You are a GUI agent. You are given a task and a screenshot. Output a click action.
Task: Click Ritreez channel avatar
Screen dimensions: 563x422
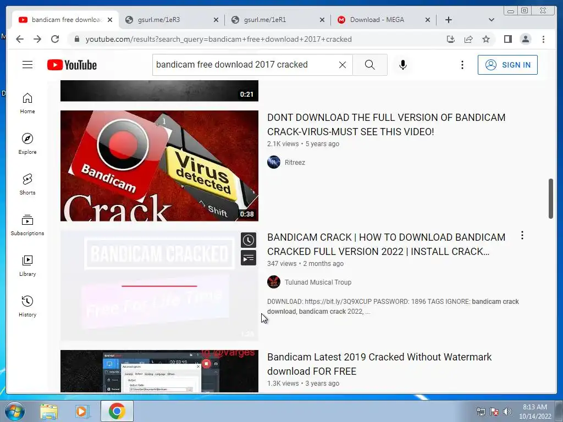pos(274,162)
